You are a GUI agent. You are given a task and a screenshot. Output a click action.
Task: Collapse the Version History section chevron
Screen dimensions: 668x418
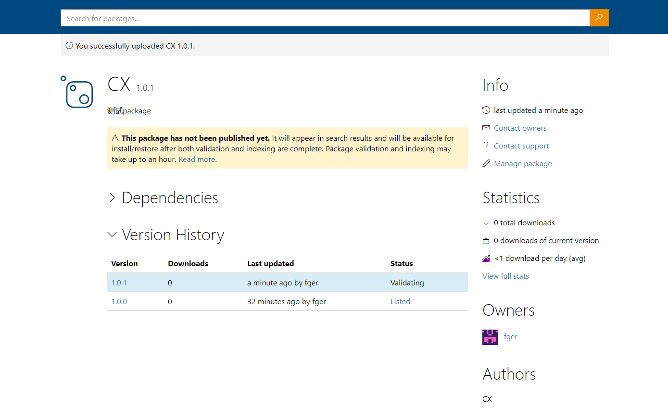[x=112, y=234]
